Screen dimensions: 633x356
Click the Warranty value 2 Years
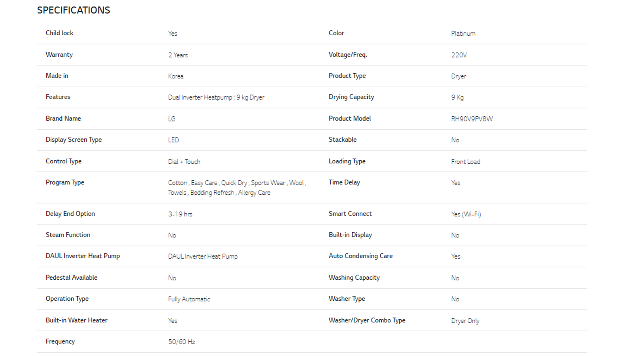[178, 55]
